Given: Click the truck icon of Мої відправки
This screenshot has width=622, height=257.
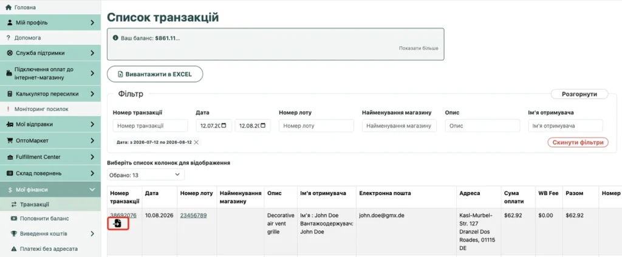Looking at the screenshot, I should point(10,124).
